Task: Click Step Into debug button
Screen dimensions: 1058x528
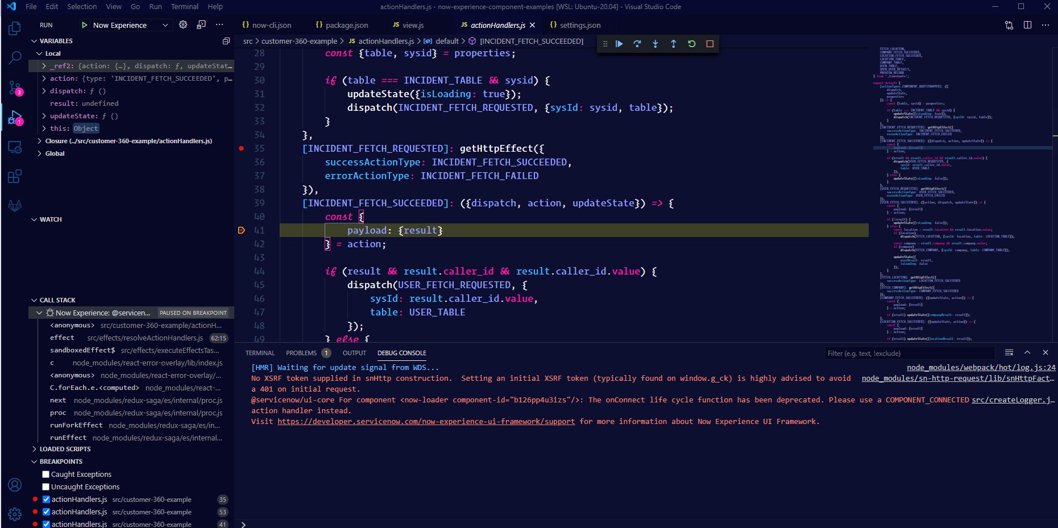Action: (655, 44)
